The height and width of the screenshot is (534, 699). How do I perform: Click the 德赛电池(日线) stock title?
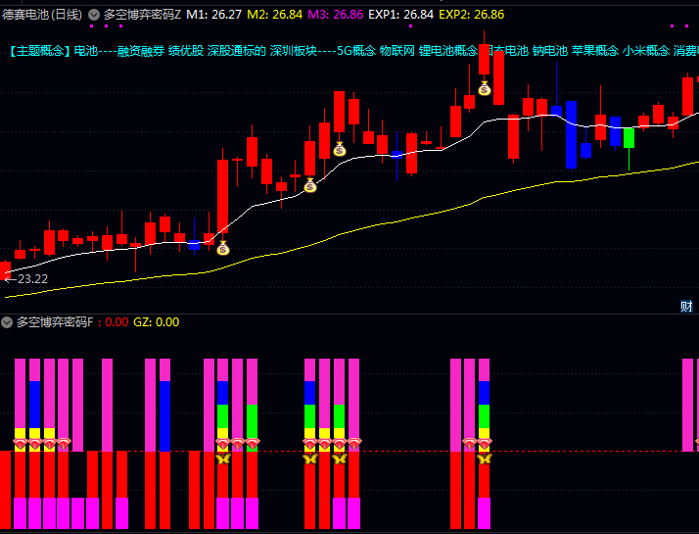click(42, 15)
